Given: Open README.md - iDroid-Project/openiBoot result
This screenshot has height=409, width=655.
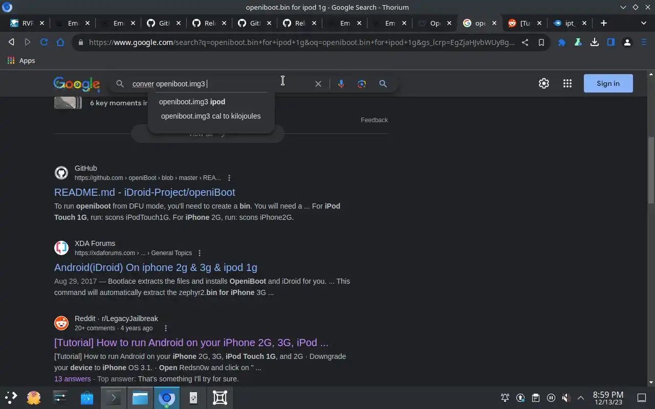Looking at the screenshot, I should [144, 192].
